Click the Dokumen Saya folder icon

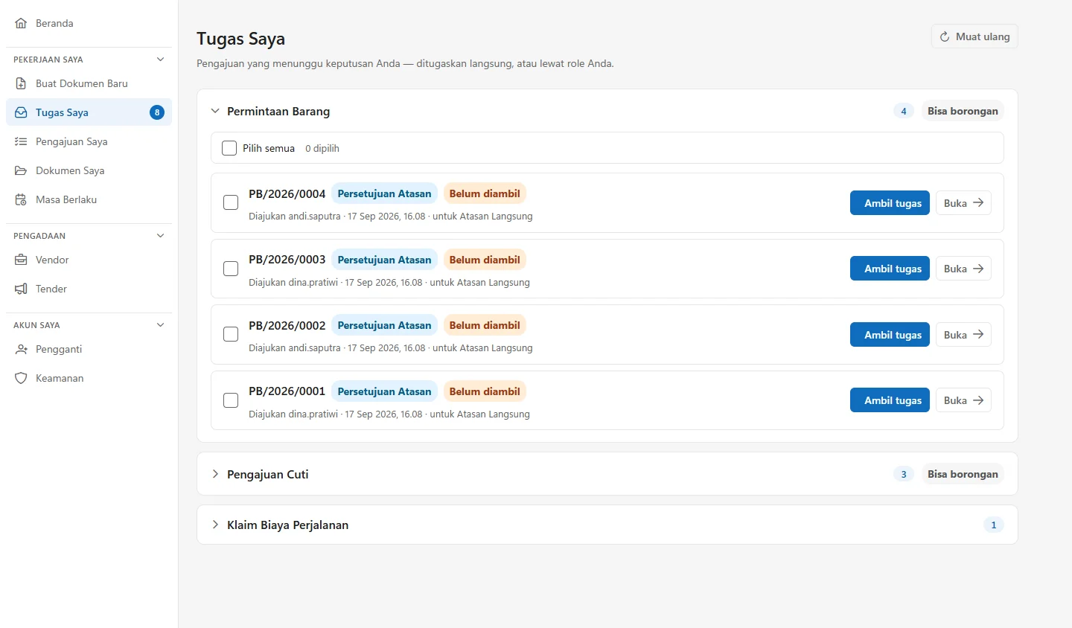click(21, 170)
